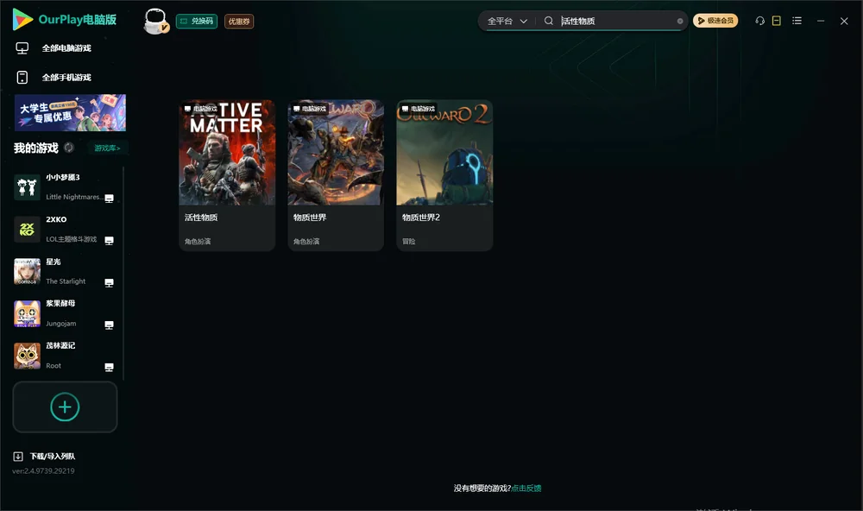863x511 pixels.
Task: Click the 极速会员 membership button
Action: (x=715, y=21)
